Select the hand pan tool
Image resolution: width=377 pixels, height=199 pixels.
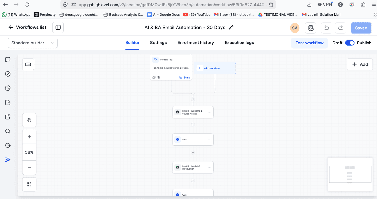(x=29, y=120)
